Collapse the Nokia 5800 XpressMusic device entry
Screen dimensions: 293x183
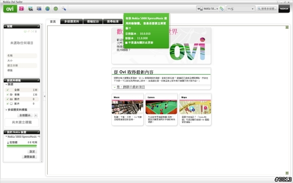6,136
